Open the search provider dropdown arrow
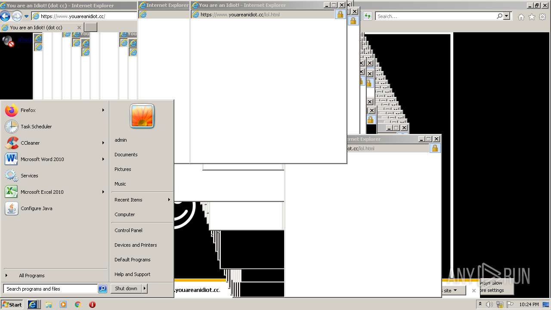This screenshot has width=551, height=310. [x=507, y=16]
